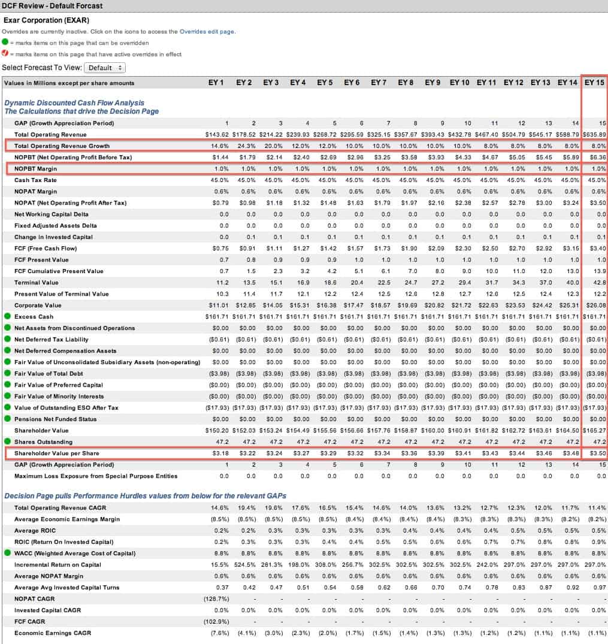The image size is (608, 644).
Task: Open the Overrides edit page link
Action: [207, 32]
